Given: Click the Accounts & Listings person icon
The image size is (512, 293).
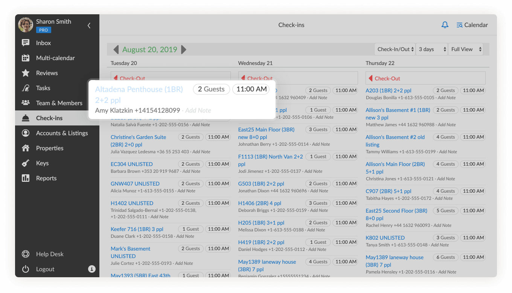Looking at the screenshot, I should pos(26,133).
